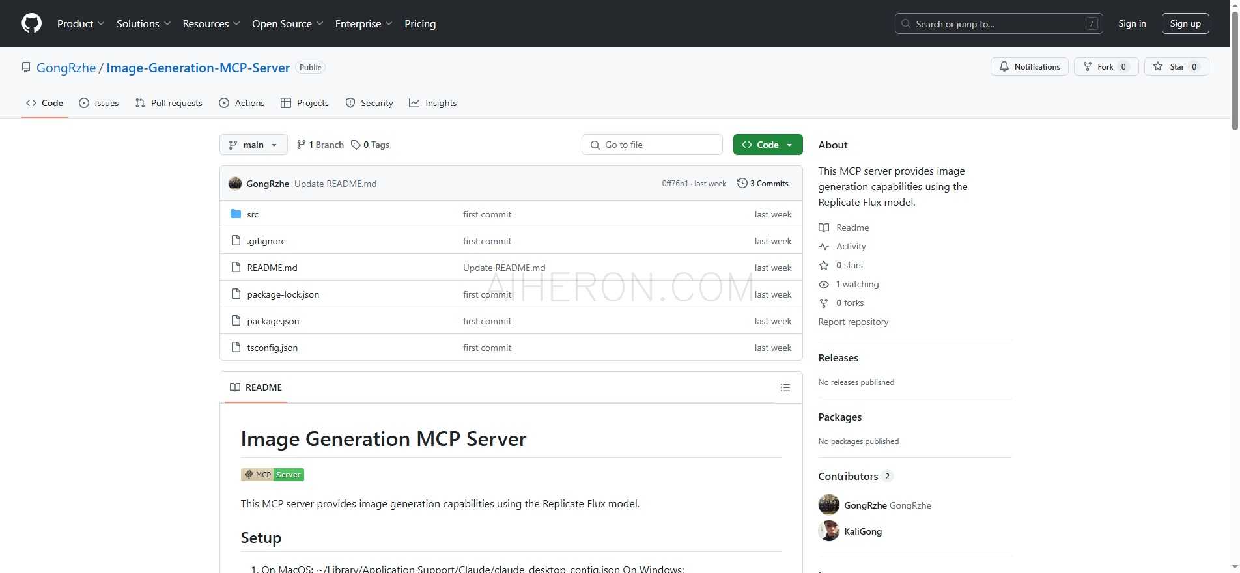Click the eye icon beside 1 watching
Screen dimensions: 1240x573
coord(824,284)
